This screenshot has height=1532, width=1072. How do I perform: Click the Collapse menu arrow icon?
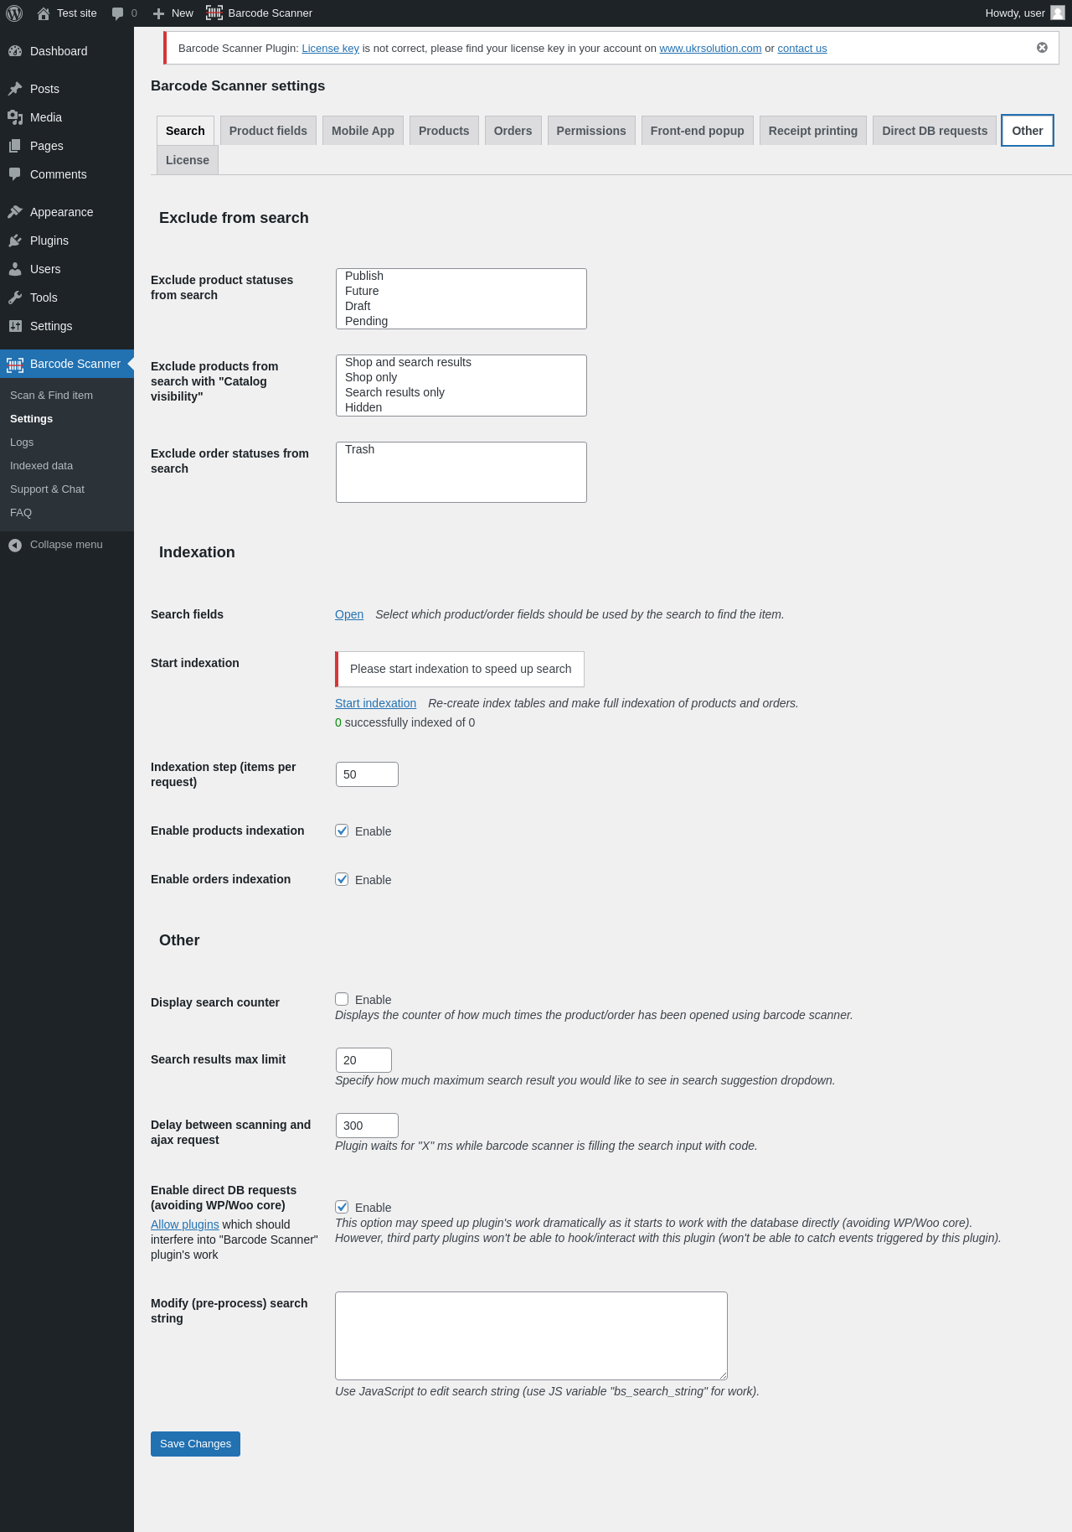coord(15,545)
